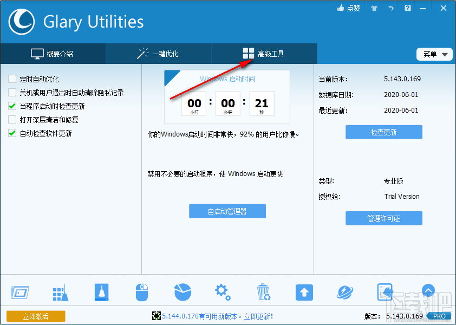Click the rocket speed boost icon
Screen dimensions: 456x325
tap(344, 292)
